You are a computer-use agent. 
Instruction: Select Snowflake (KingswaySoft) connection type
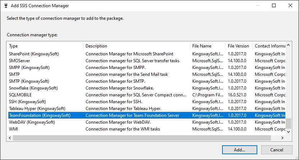click(x=33, y=88)
